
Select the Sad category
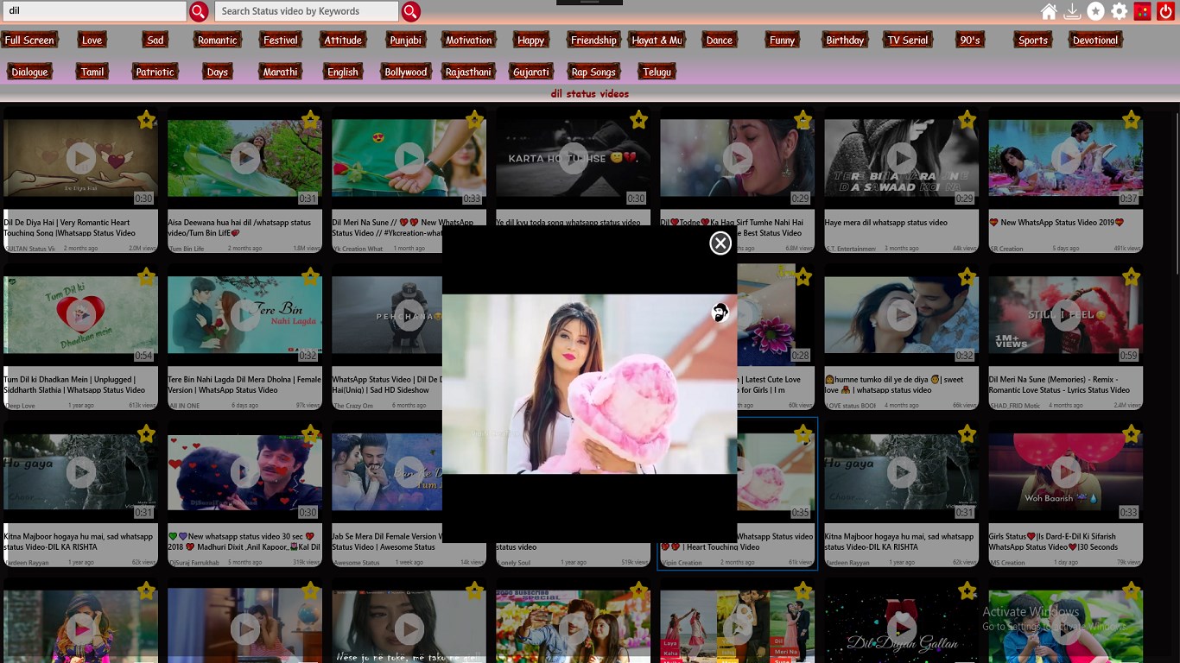[x=155, y=41]
